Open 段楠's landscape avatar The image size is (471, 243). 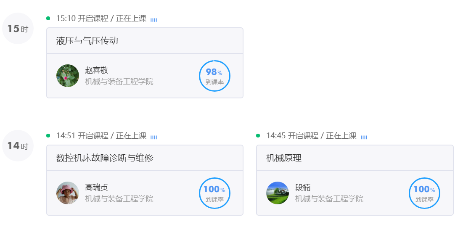point(278,193)
